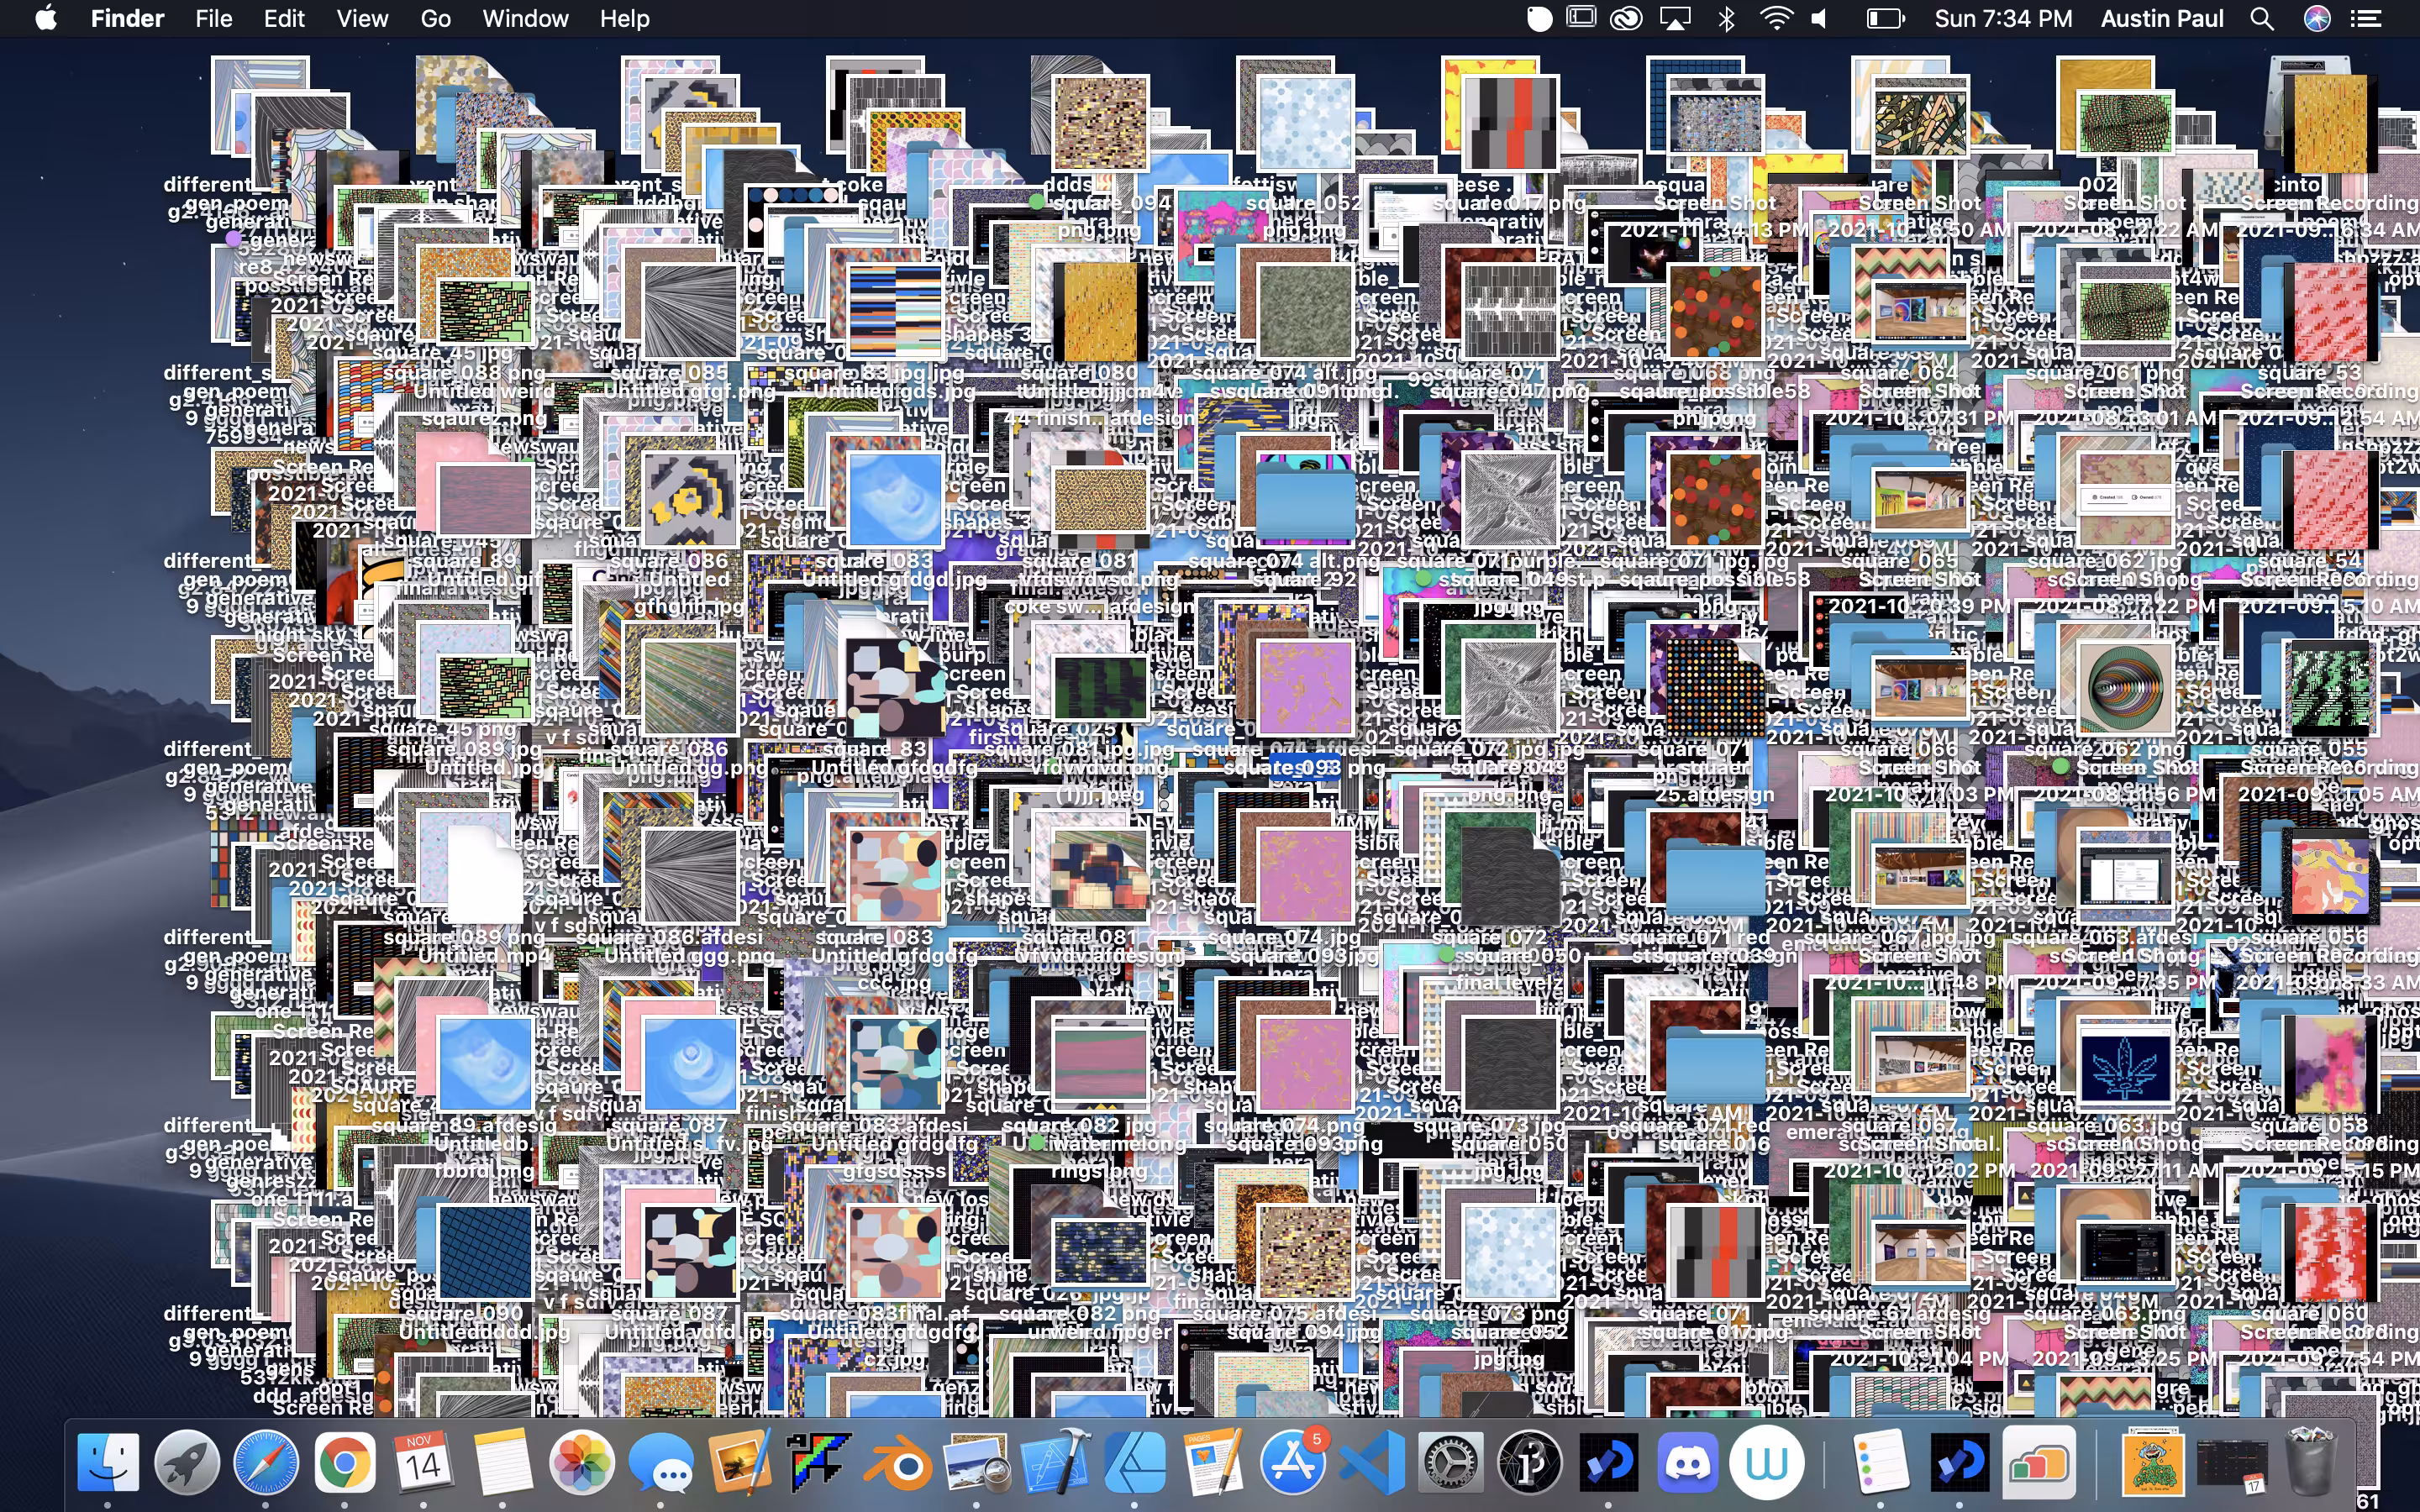Open the Go menu
Image resolution: width=2420 pixels, height=1512 pixels.
435,18
